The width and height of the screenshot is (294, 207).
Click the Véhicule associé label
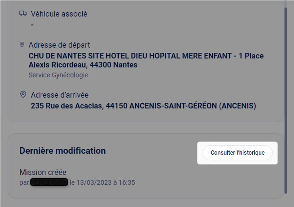tap(59, 14)
